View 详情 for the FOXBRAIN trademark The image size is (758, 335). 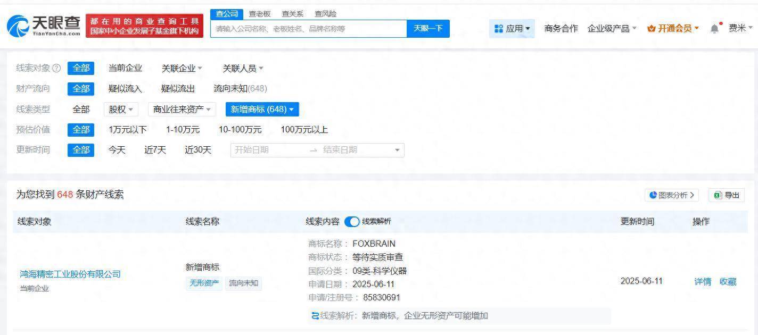(x=703, y=282)
